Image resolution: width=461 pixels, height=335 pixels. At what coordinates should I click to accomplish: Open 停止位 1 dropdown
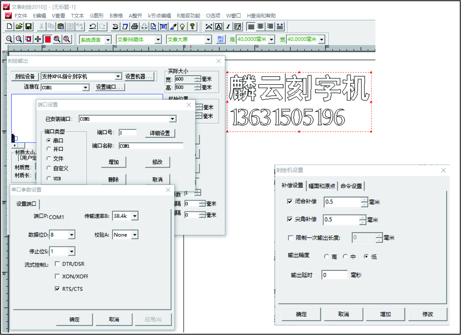point(71,251)
